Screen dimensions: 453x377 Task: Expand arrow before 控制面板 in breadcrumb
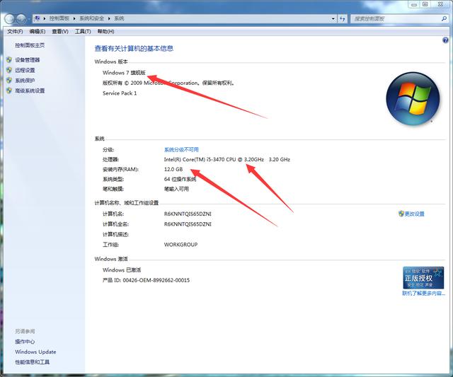tap(45, 18)
